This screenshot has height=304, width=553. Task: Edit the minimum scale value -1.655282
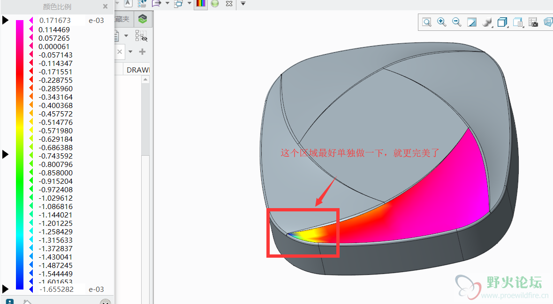(61, 289)
